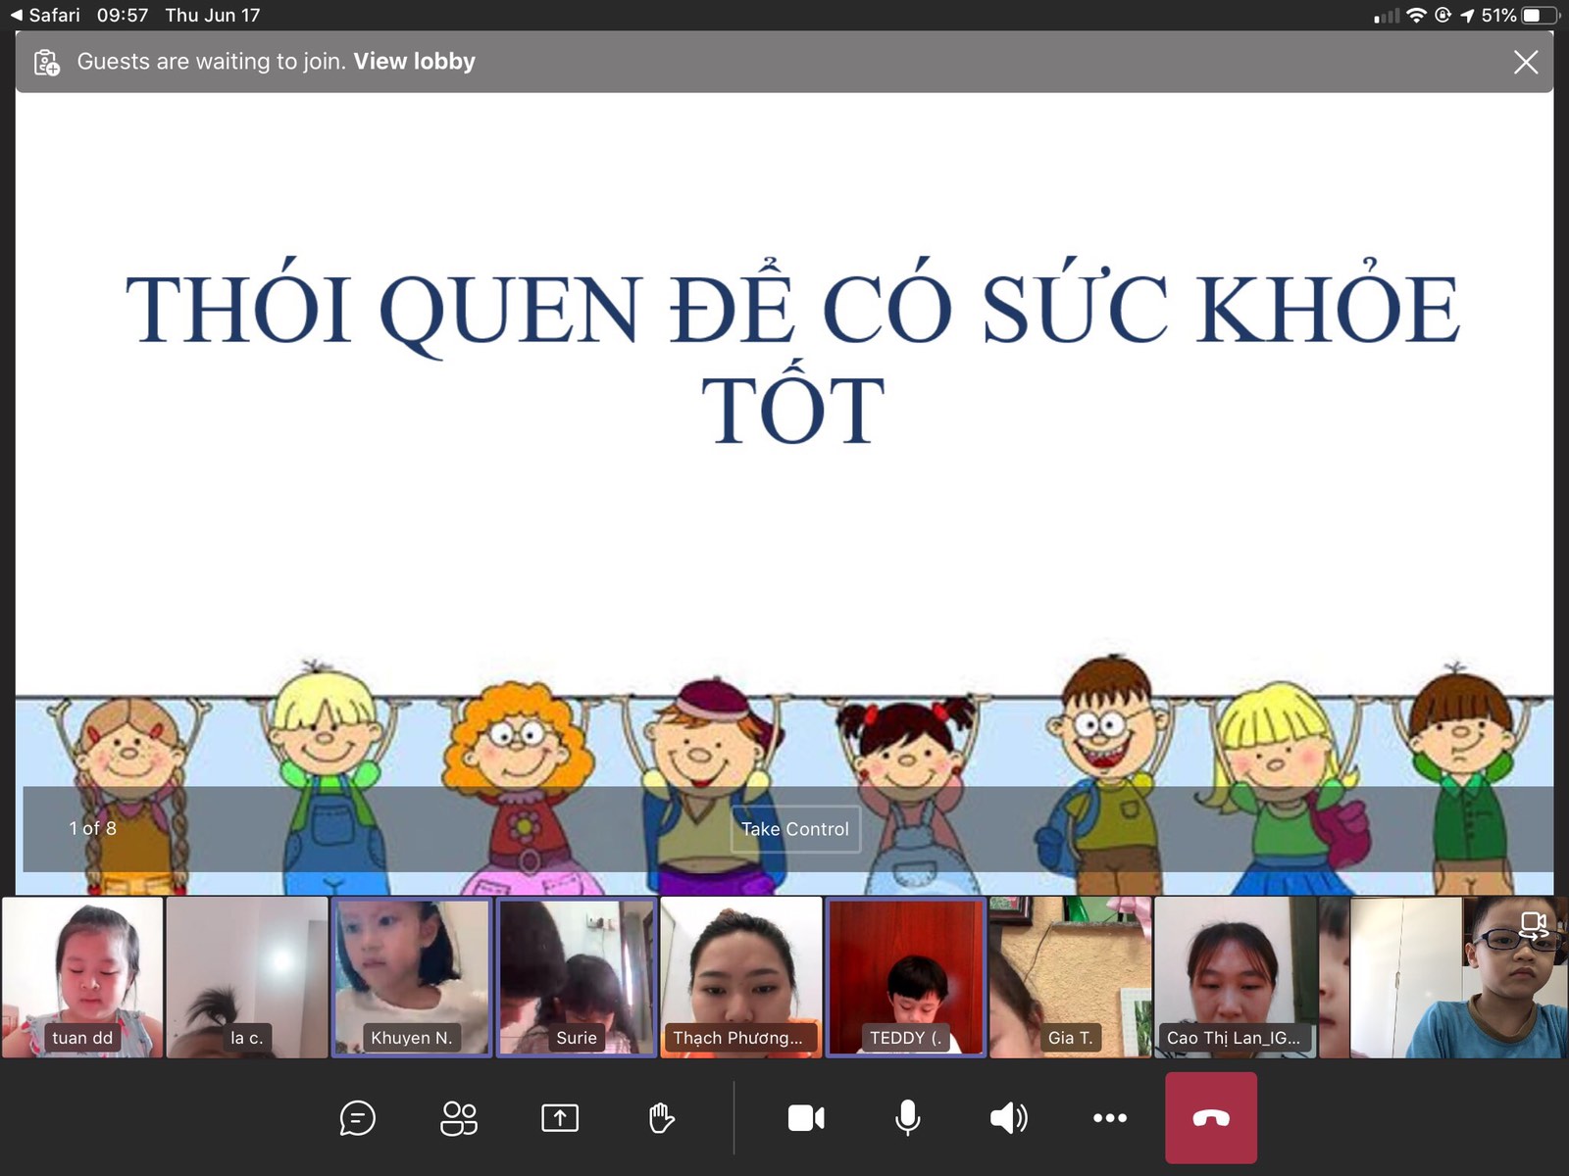The image size is (1569, 1176).
Task: Tap the 1 of 8 slide indicator
Action: [x=92, y=828]
